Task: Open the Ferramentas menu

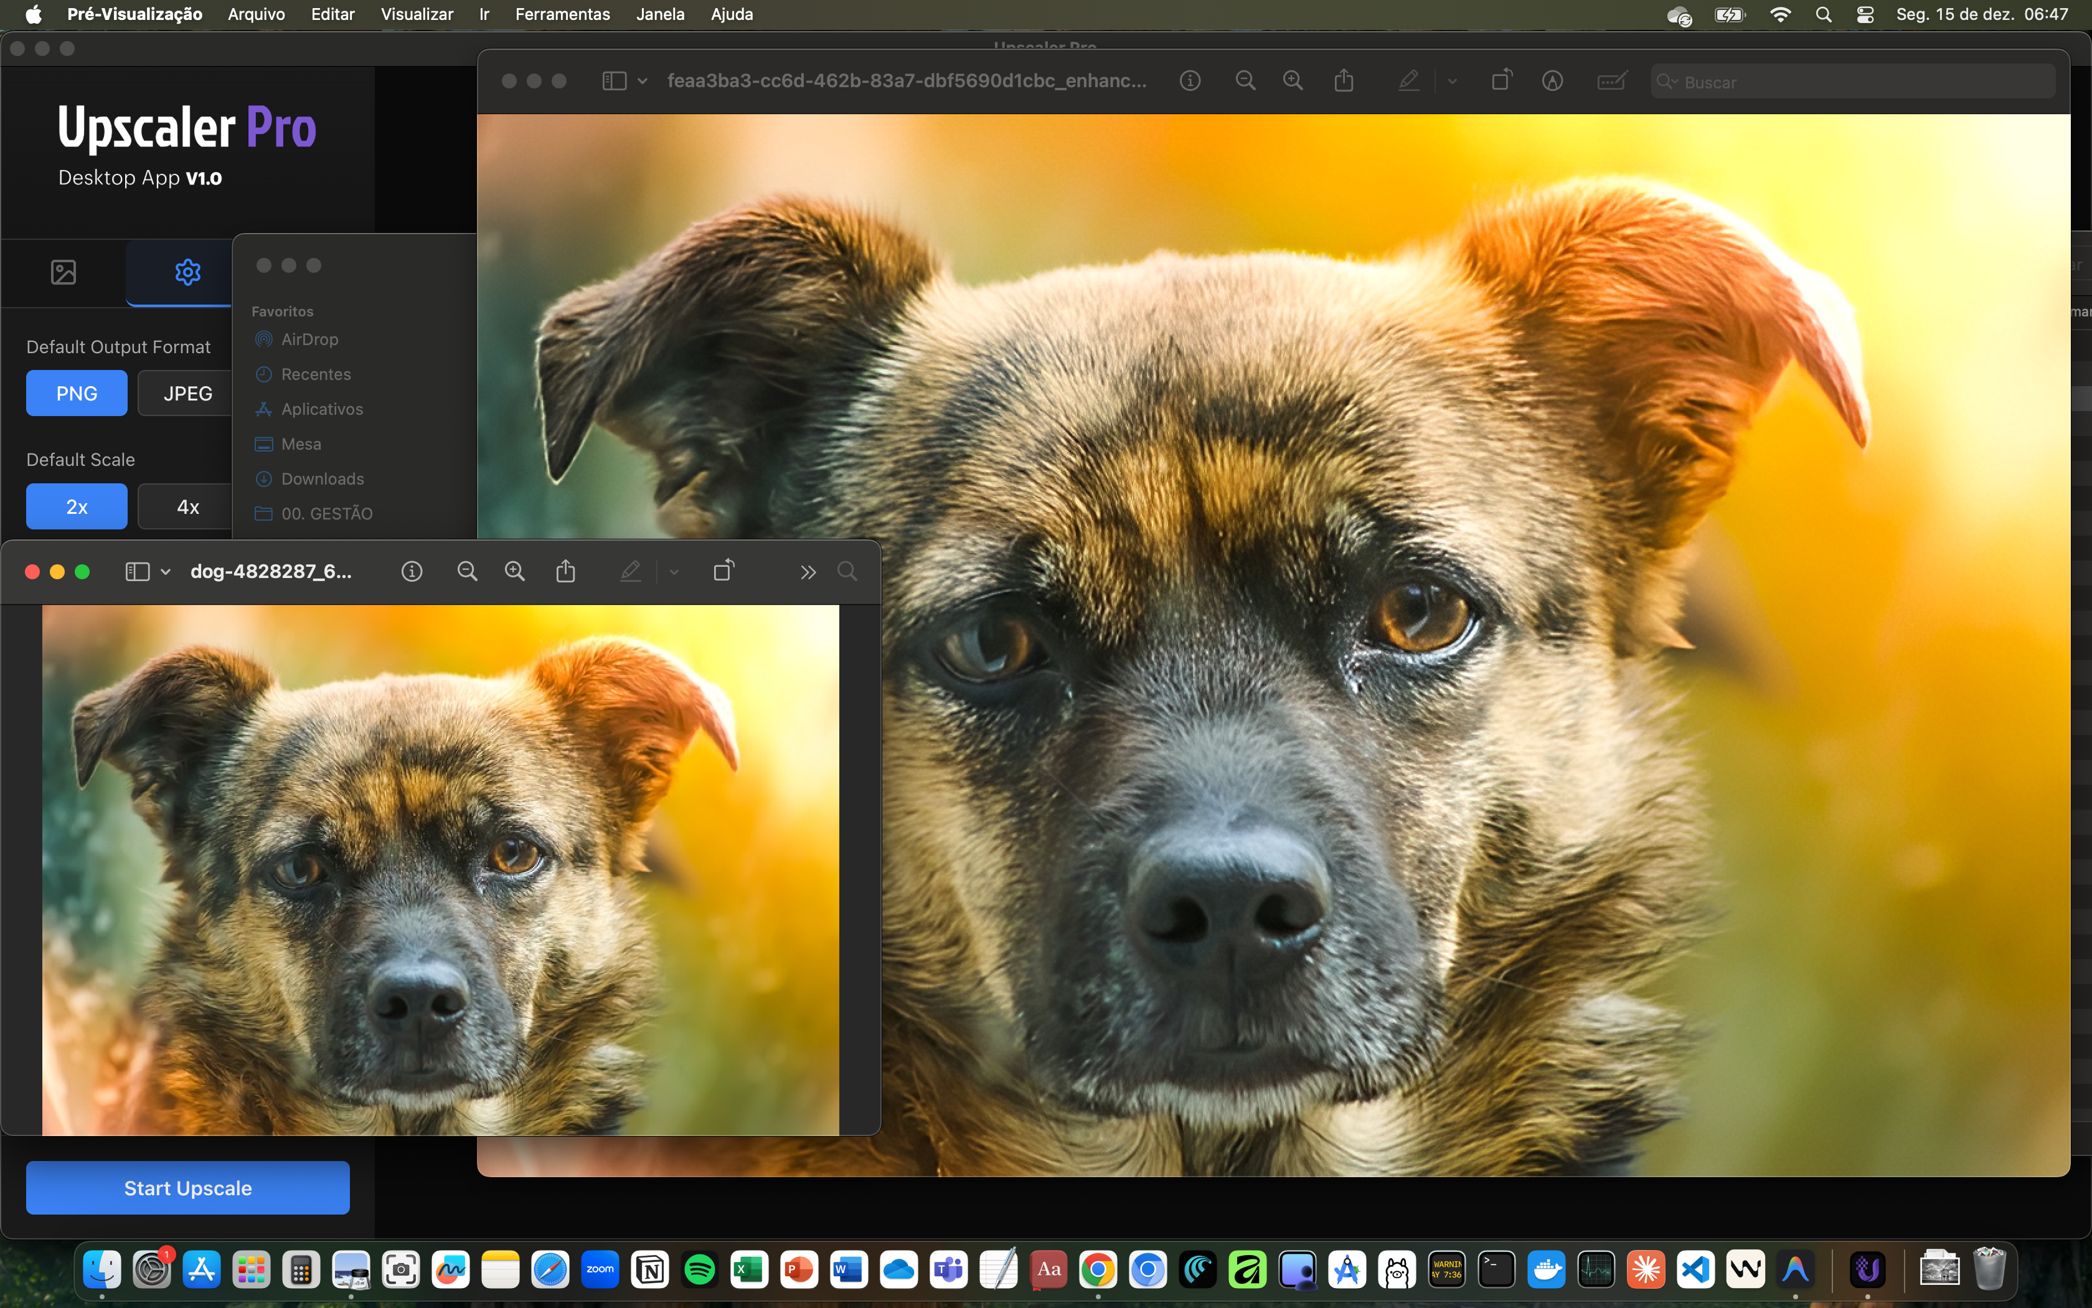Action: coord(562,14)
